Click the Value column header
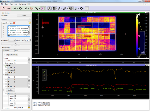This screenshot has width=150, height=111. coord(22,51)
